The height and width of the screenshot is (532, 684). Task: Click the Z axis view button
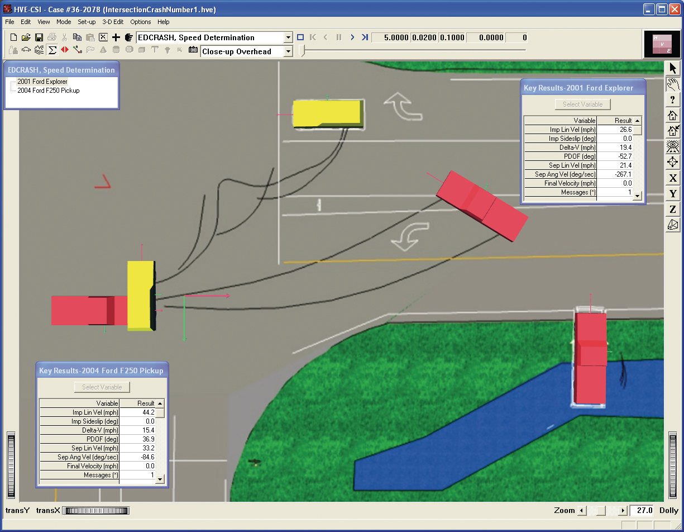(x=673, y=210)
